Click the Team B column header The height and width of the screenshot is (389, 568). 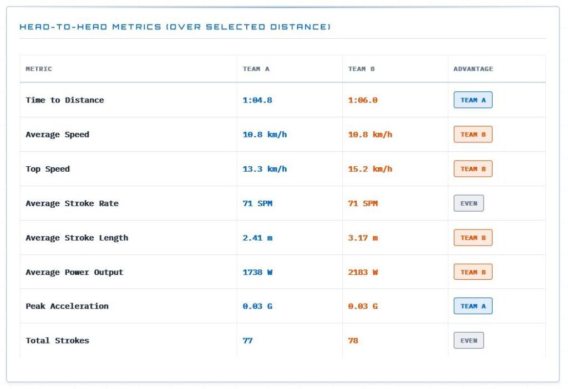tap(362, 69)
